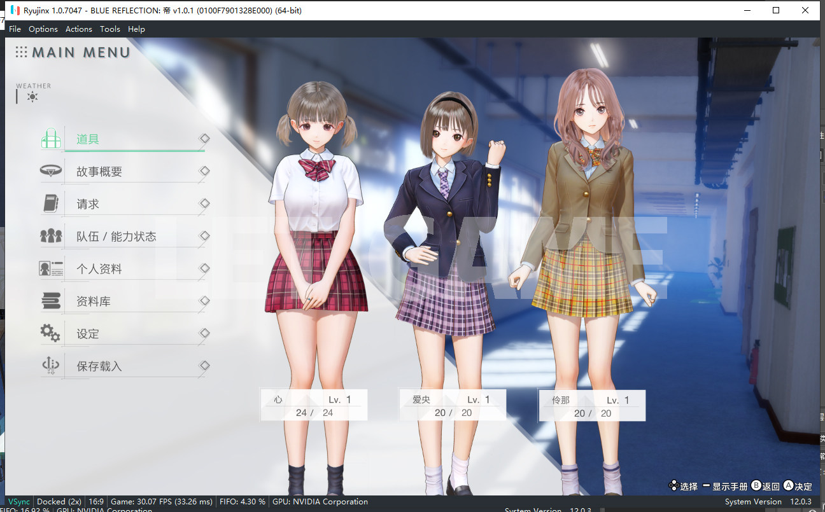Open the Options menu
Viewport: 825px width, 512px height.
tap(43, 29)
